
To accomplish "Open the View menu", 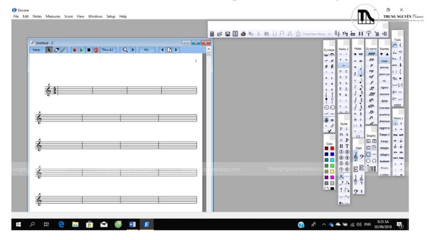I will (81, 17).
